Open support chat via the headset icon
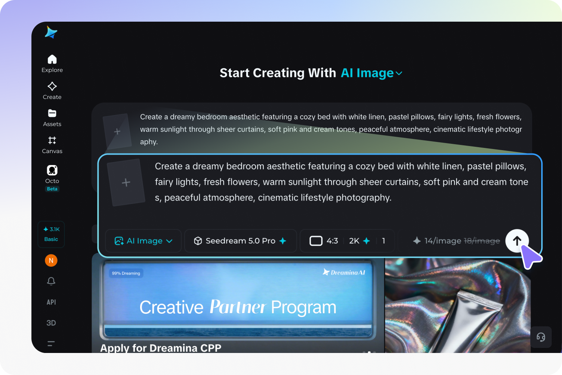The height and width of the screenshot is (375, 562). tap(541, 337)
